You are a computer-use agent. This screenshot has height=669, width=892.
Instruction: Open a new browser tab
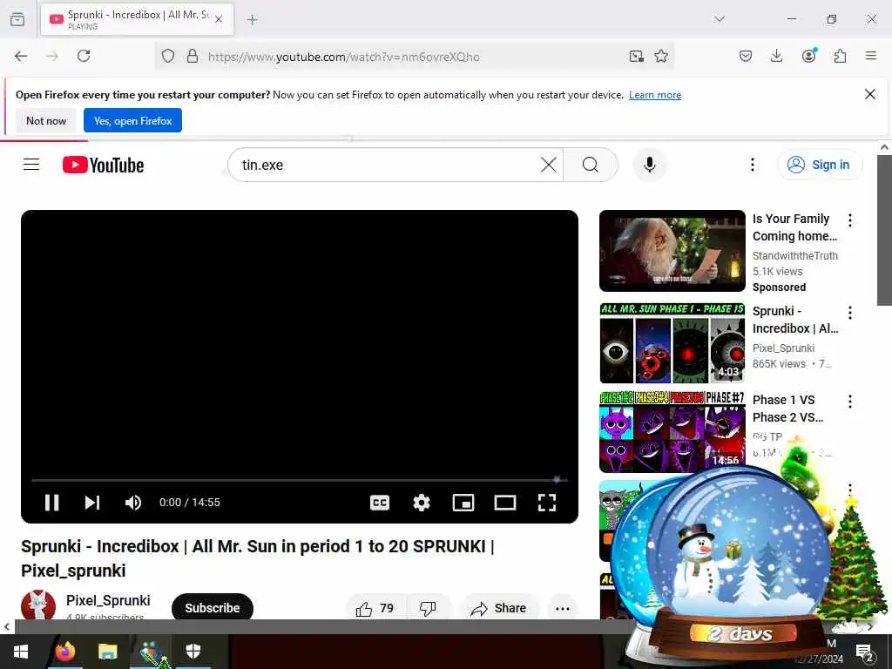[253, 19]
